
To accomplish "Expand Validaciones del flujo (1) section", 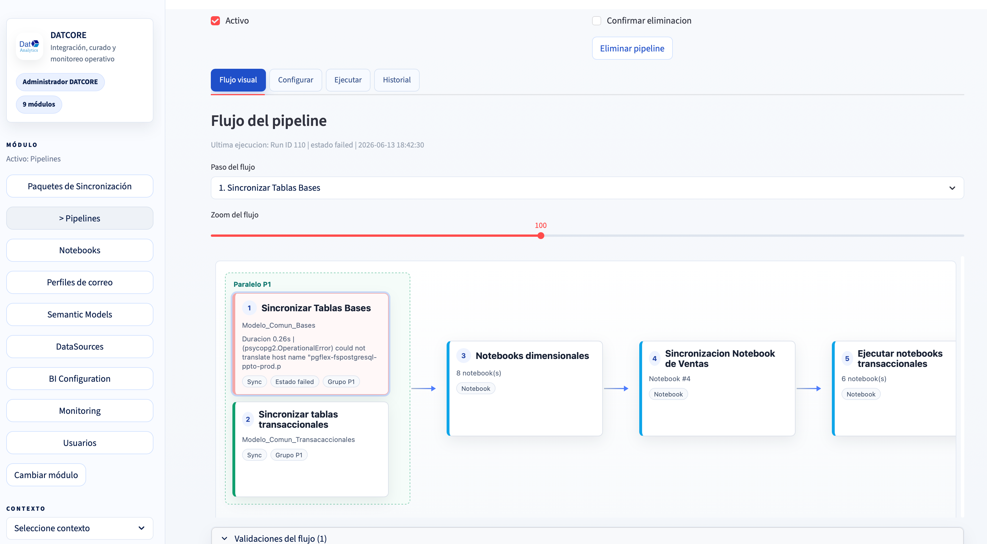I will coord(587,538).
